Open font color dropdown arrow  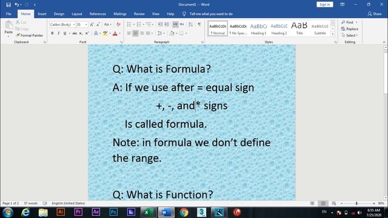click(120, 33)
